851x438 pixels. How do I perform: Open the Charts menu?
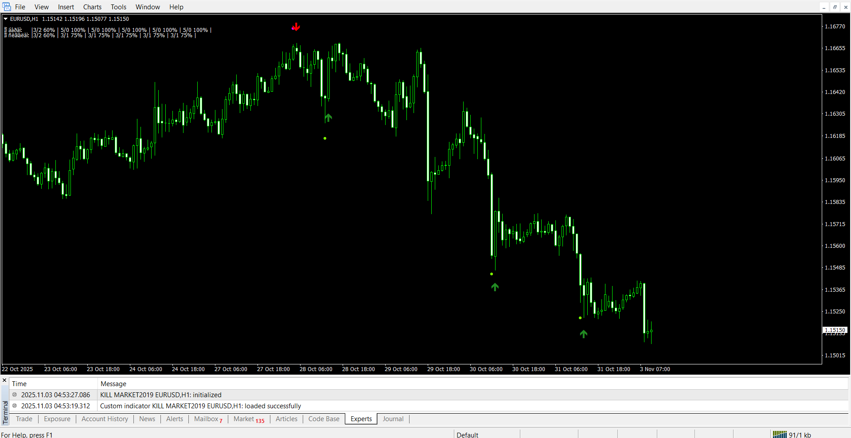pyautogui.click(x=92, y=7)
